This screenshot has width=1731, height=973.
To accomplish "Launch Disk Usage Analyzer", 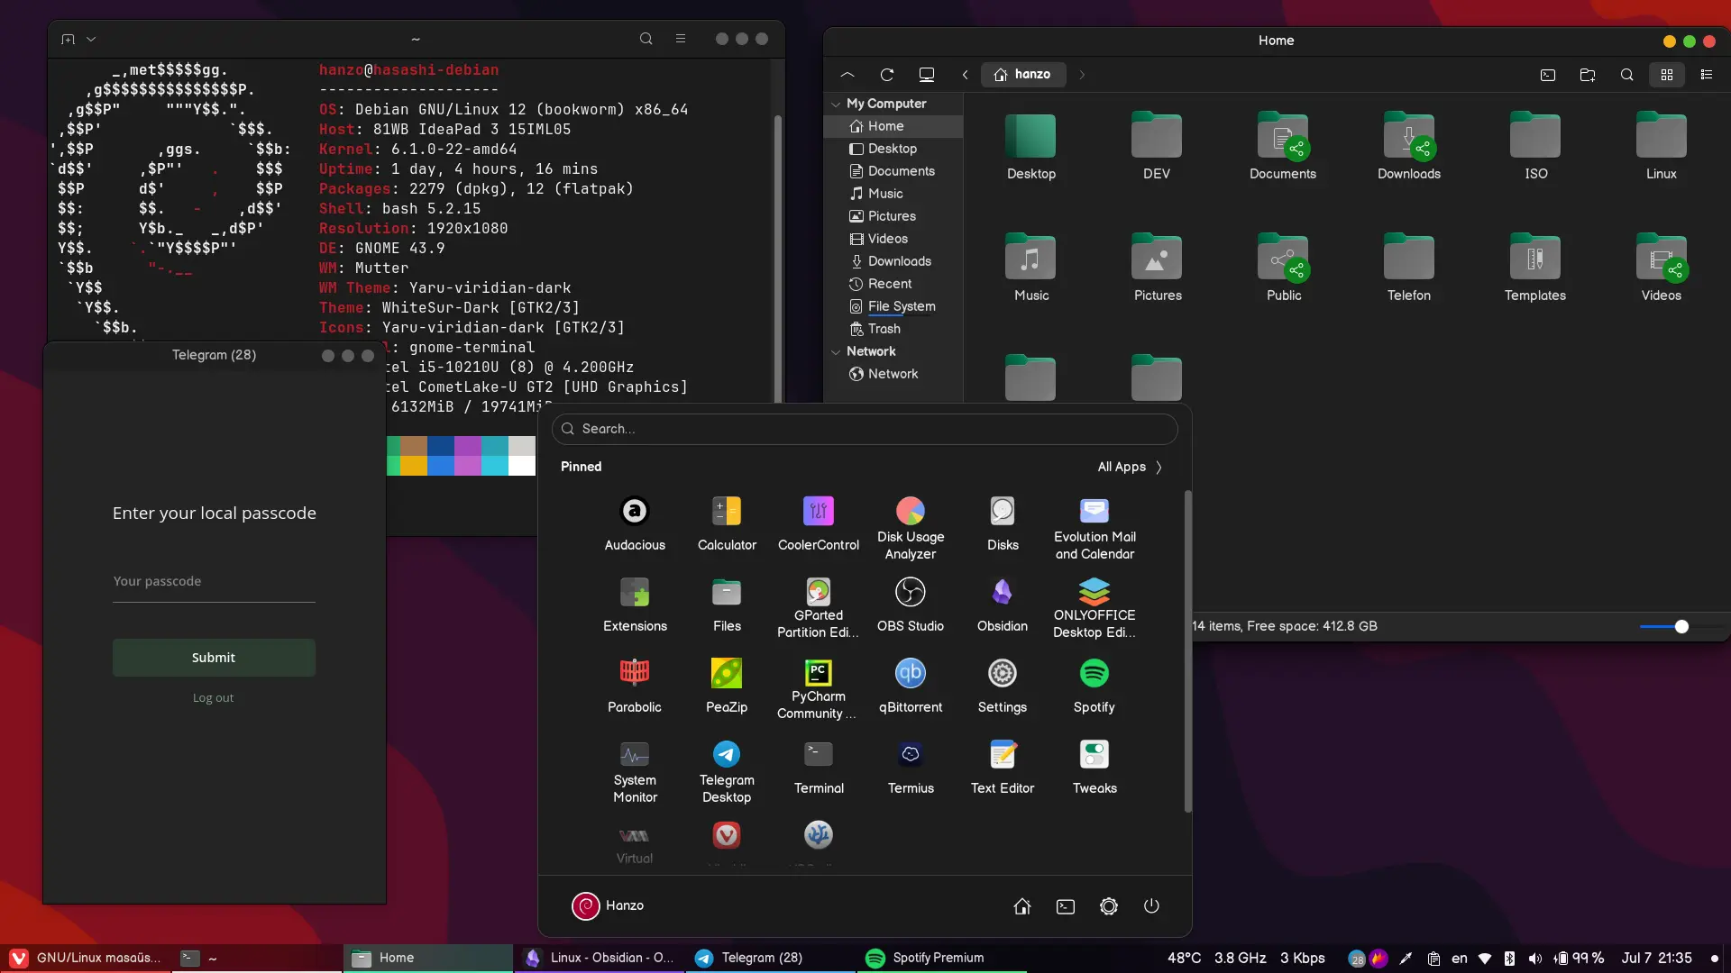I will coord(911,527).
